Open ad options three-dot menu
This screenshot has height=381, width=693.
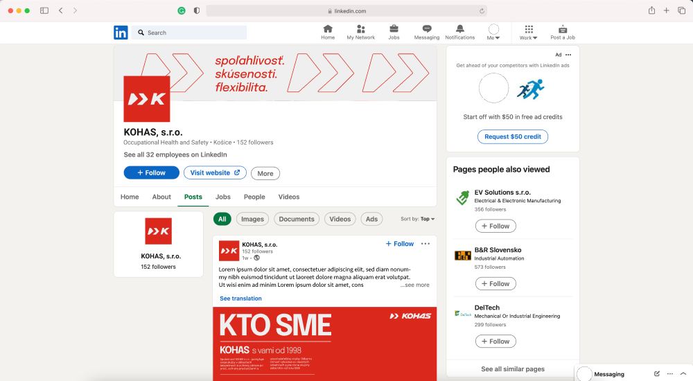pos(568,55)
